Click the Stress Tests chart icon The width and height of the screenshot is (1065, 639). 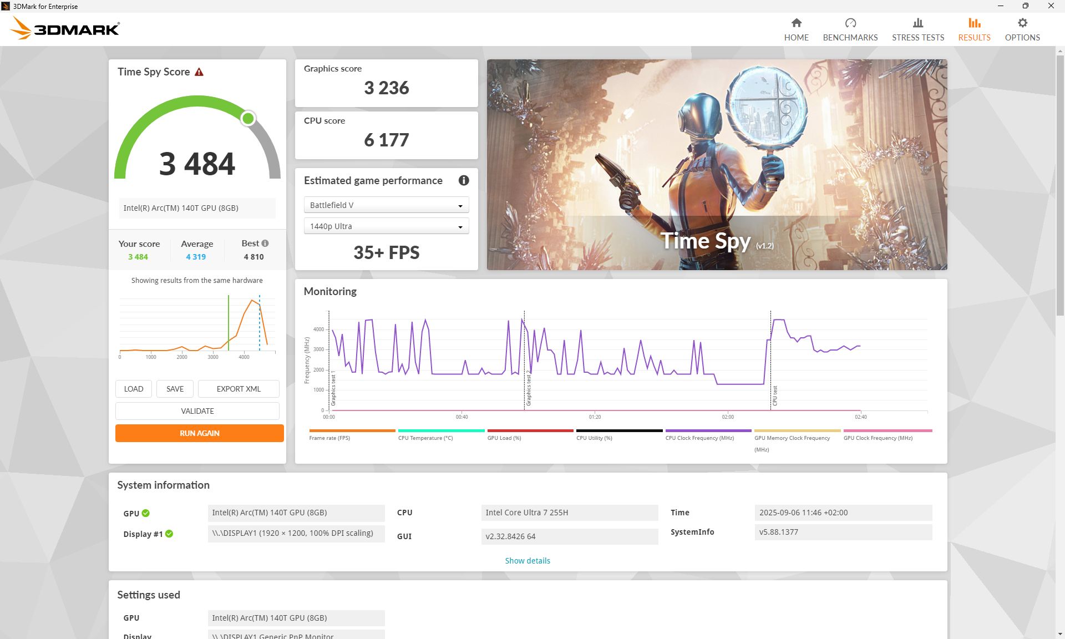click(x=917, y=23)
